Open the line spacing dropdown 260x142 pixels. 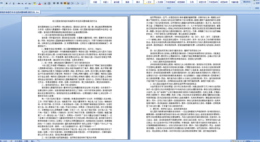pyautogui.click(x=73, y=3)
